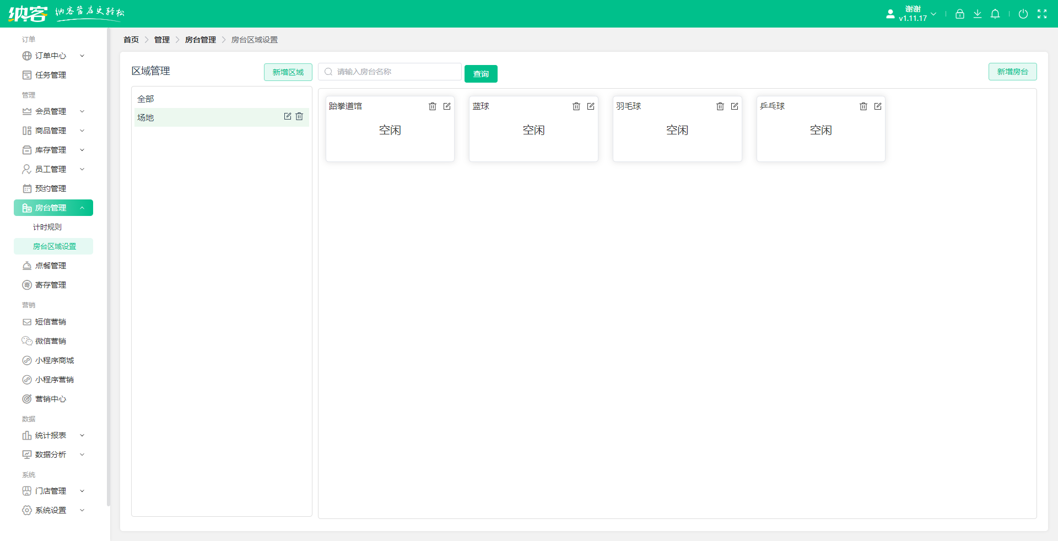Edit the 乒乓球 room card
This screenshot has width=1058, height=541.
pos(878,106)
